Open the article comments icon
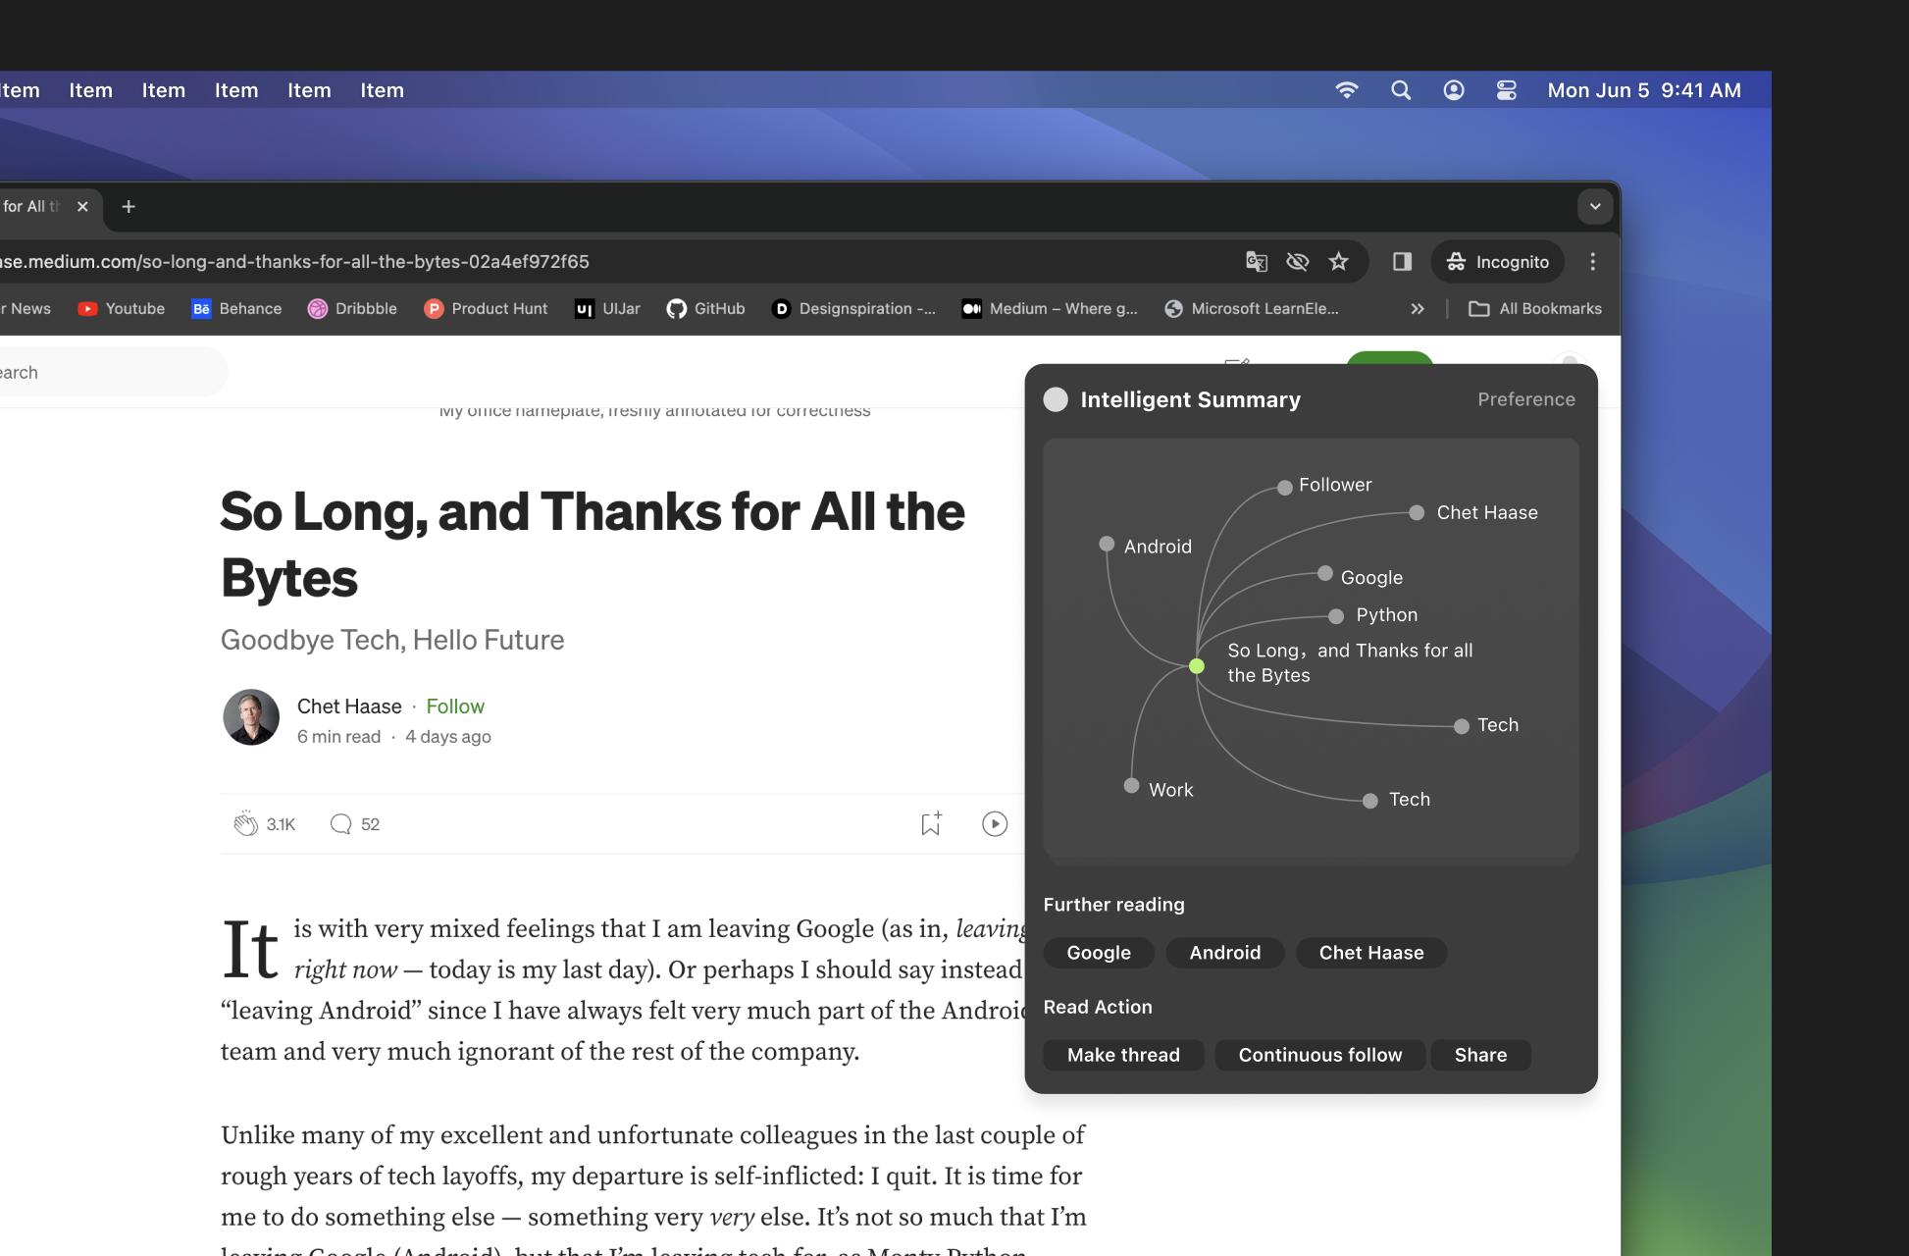Image resolution: width=1909 pixels, height=1256 pixels. coord(340,824)
